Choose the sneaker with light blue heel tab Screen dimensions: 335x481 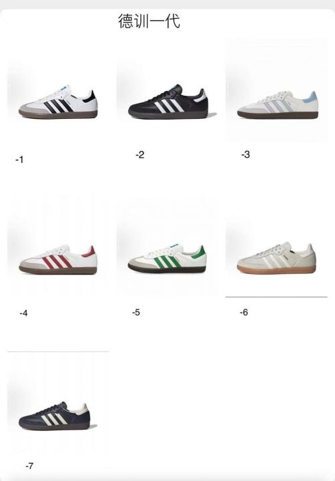tap(278, 105)
